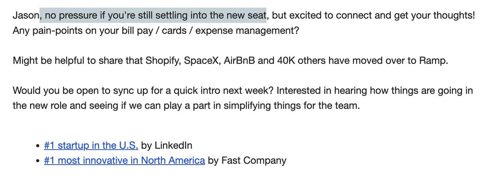Screen dimensions: 487x180
Task: Click 'by Fast Company' text after second link
Action: click(247, 160)
